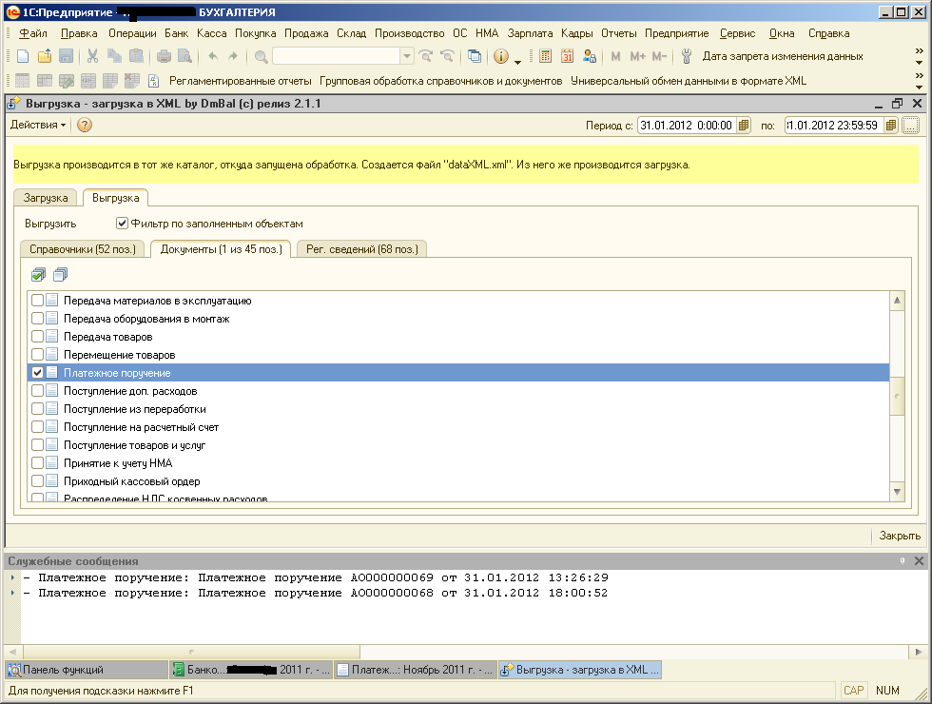Viewport: 932px width, 704px height.
Task: Click the user icon in the toolbar
Action: (589, 56)
